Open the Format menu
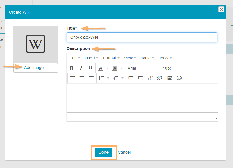Screen dimensions: 233x168 tap(111, 58)
